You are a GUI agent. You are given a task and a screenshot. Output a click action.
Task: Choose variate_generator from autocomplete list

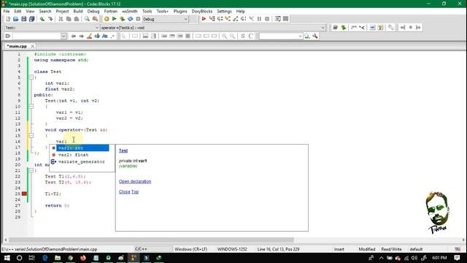82,161
